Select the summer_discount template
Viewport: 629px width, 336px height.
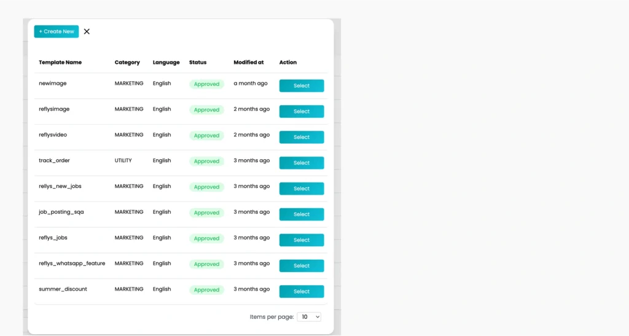pyautogui.click(x=301, y=291)
